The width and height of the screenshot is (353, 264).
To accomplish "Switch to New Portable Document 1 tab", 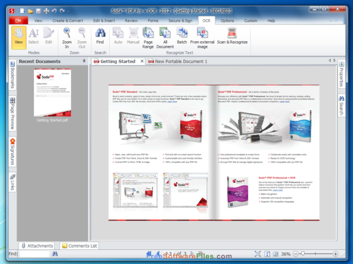I will click(178, 61).
